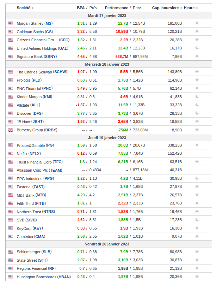The height and width of the screenshot is (285, 216).
Task: Click the moon icon in United Airlines row
Action: 197,48
